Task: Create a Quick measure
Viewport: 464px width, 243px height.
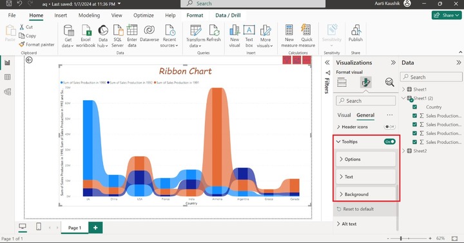Action: coord(307,36)
